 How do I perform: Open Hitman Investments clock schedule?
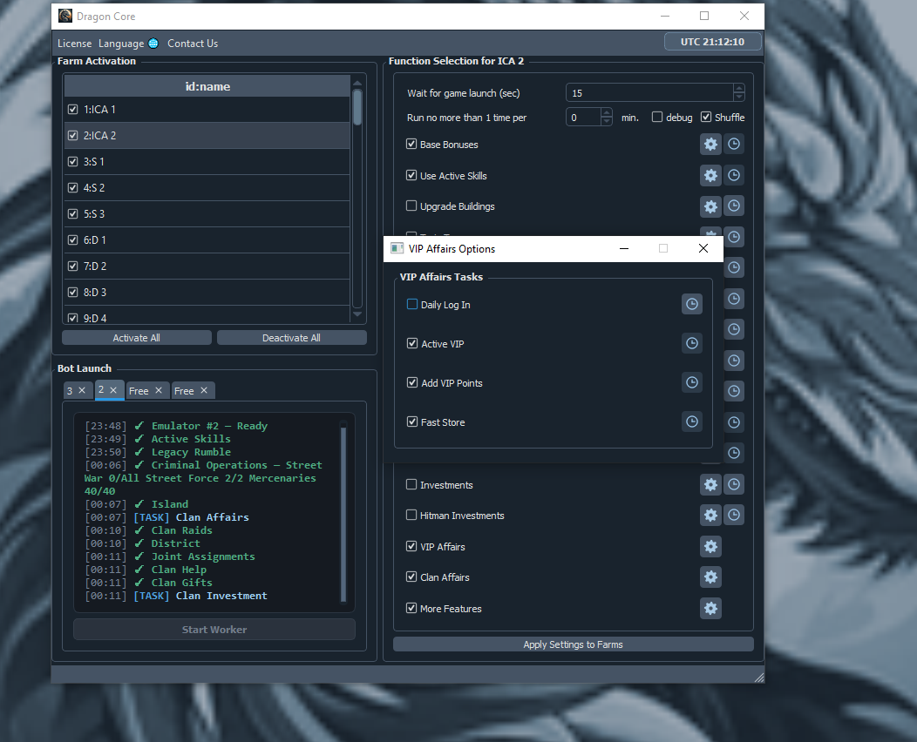click(x=734, y=515)
